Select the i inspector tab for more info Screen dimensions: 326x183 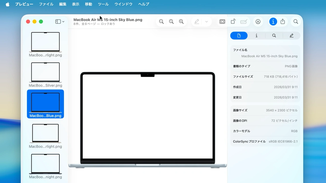256,35
